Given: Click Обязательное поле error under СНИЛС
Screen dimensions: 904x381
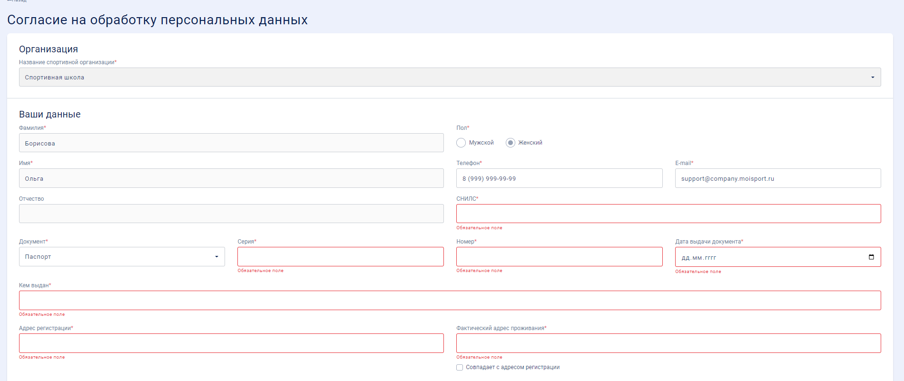Looking at the screenshot, I should 479,228.
